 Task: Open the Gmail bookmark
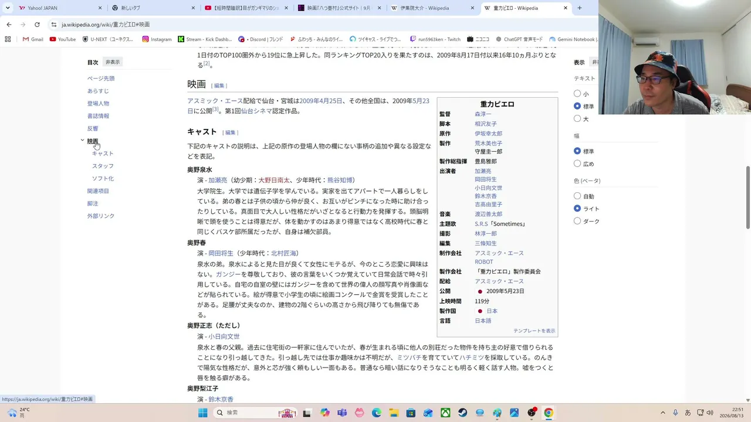click(33, 39)
